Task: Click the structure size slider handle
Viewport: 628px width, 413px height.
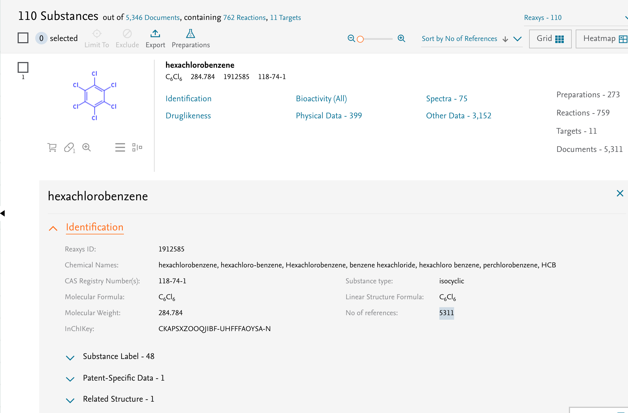Action: [x=360, y=39]
